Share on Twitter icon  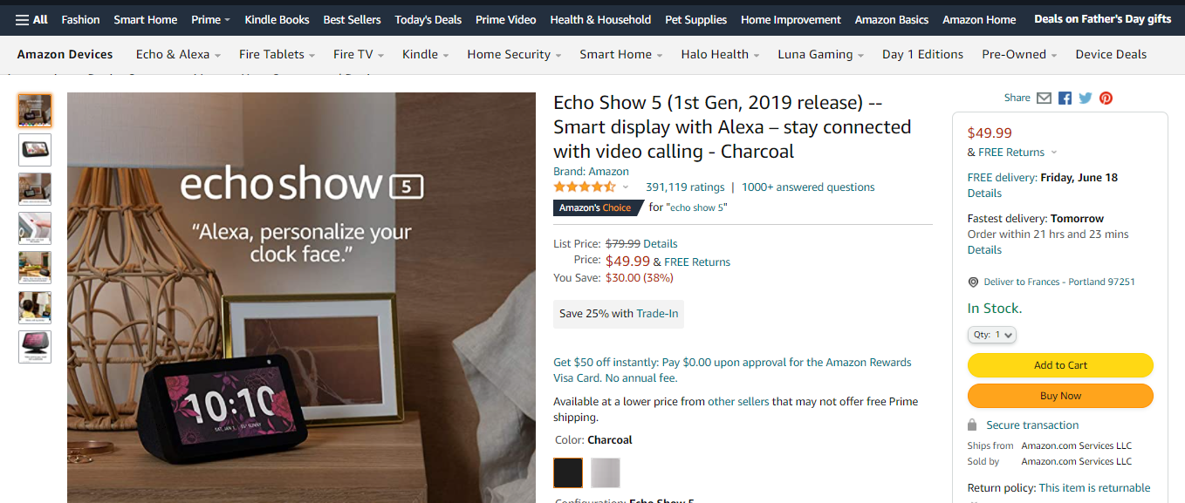click(1086, 99)
